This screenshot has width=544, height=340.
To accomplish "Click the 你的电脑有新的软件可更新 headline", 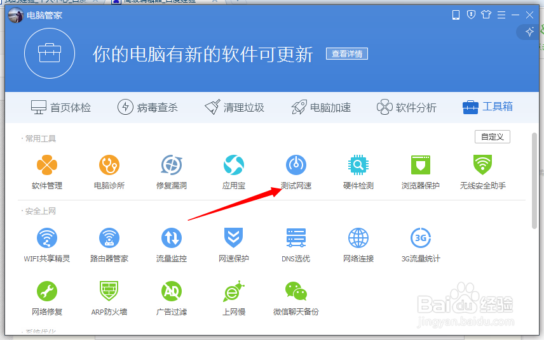I will 203,55.
